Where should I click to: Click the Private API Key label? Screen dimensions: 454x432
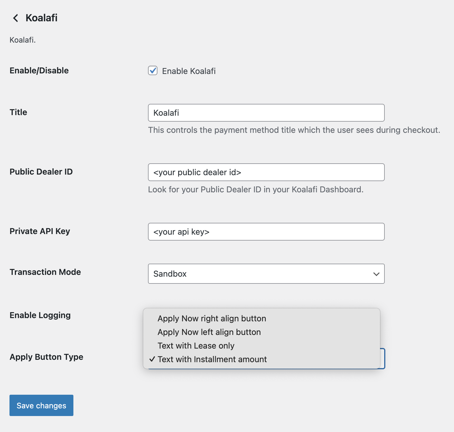[40, 231]
